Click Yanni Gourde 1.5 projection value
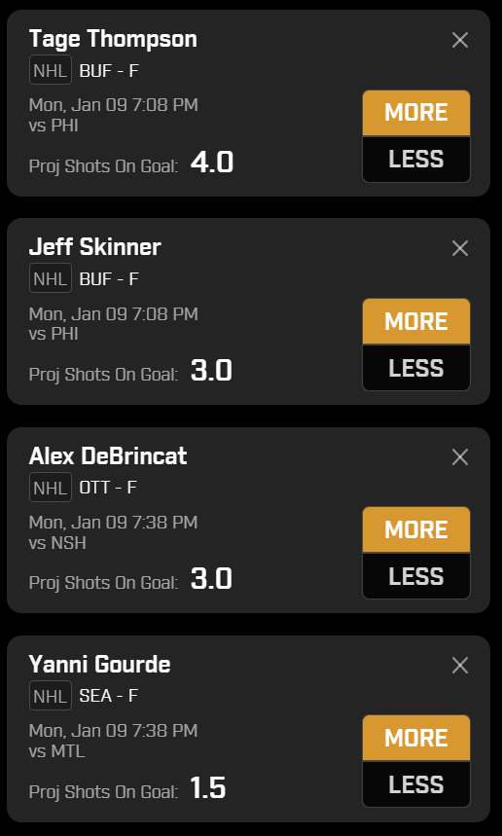 tap(208, 788)
